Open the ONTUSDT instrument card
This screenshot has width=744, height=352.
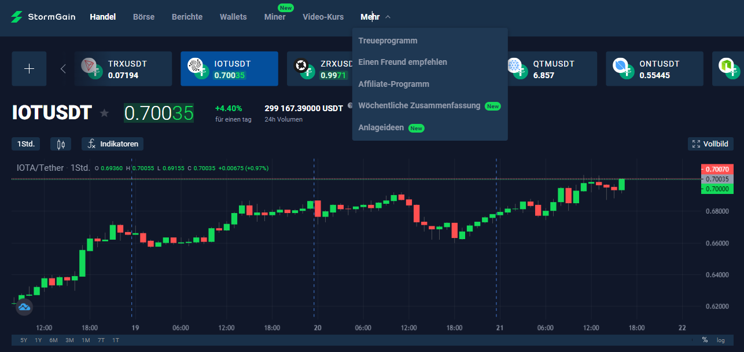654,69
